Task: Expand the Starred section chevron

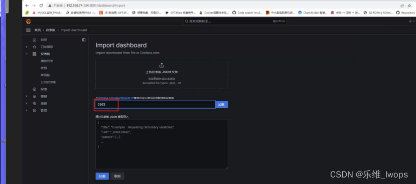Action: 26,47
